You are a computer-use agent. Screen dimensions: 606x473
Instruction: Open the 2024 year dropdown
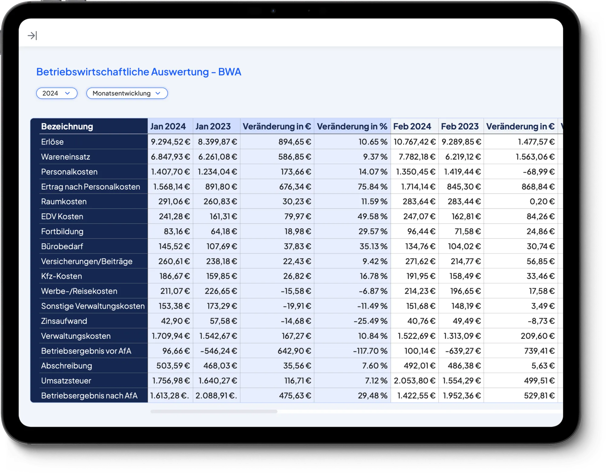[57, 93]
